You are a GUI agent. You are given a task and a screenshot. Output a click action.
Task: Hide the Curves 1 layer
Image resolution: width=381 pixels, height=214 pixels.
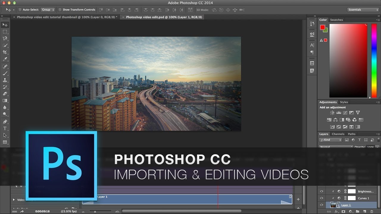[x=321, y=198]
